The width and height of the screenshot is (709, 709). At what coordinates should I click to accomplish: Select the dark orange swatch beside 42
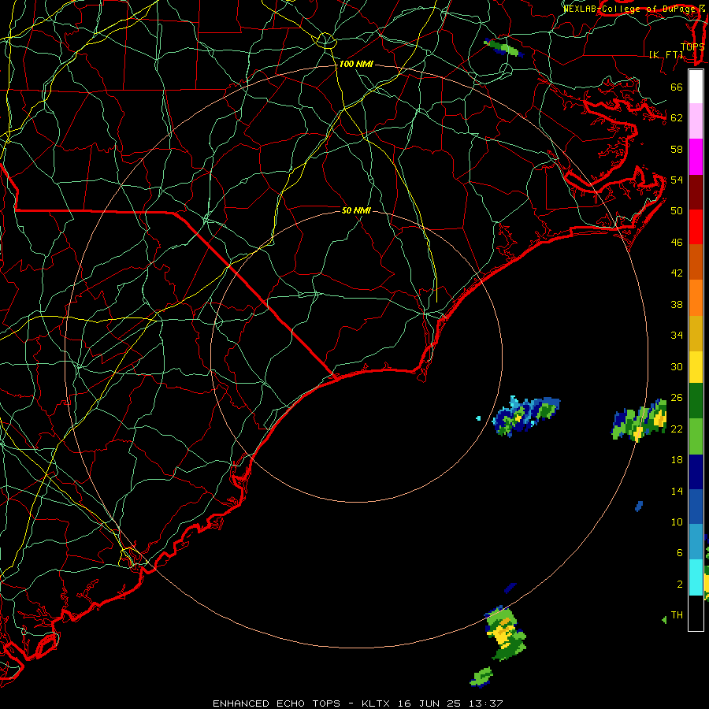696,262
